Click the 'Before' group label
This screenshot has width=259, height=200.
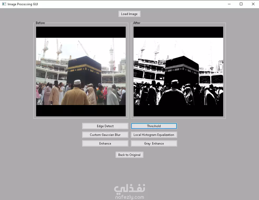click(40, 23)
